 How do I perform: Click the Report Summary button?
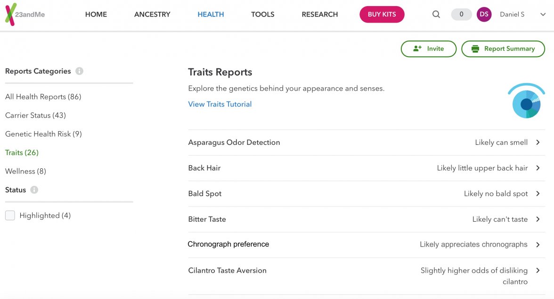[x=503, y=49]
